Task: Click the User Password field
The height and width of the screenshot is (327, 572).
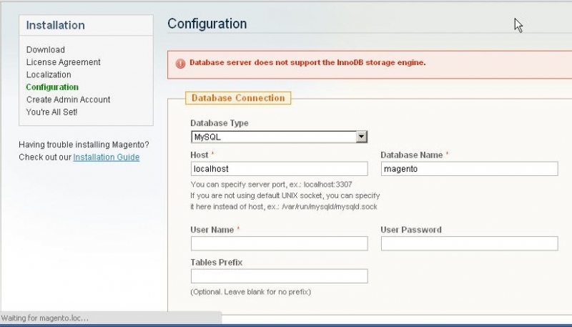Action: tap(468, 244)
